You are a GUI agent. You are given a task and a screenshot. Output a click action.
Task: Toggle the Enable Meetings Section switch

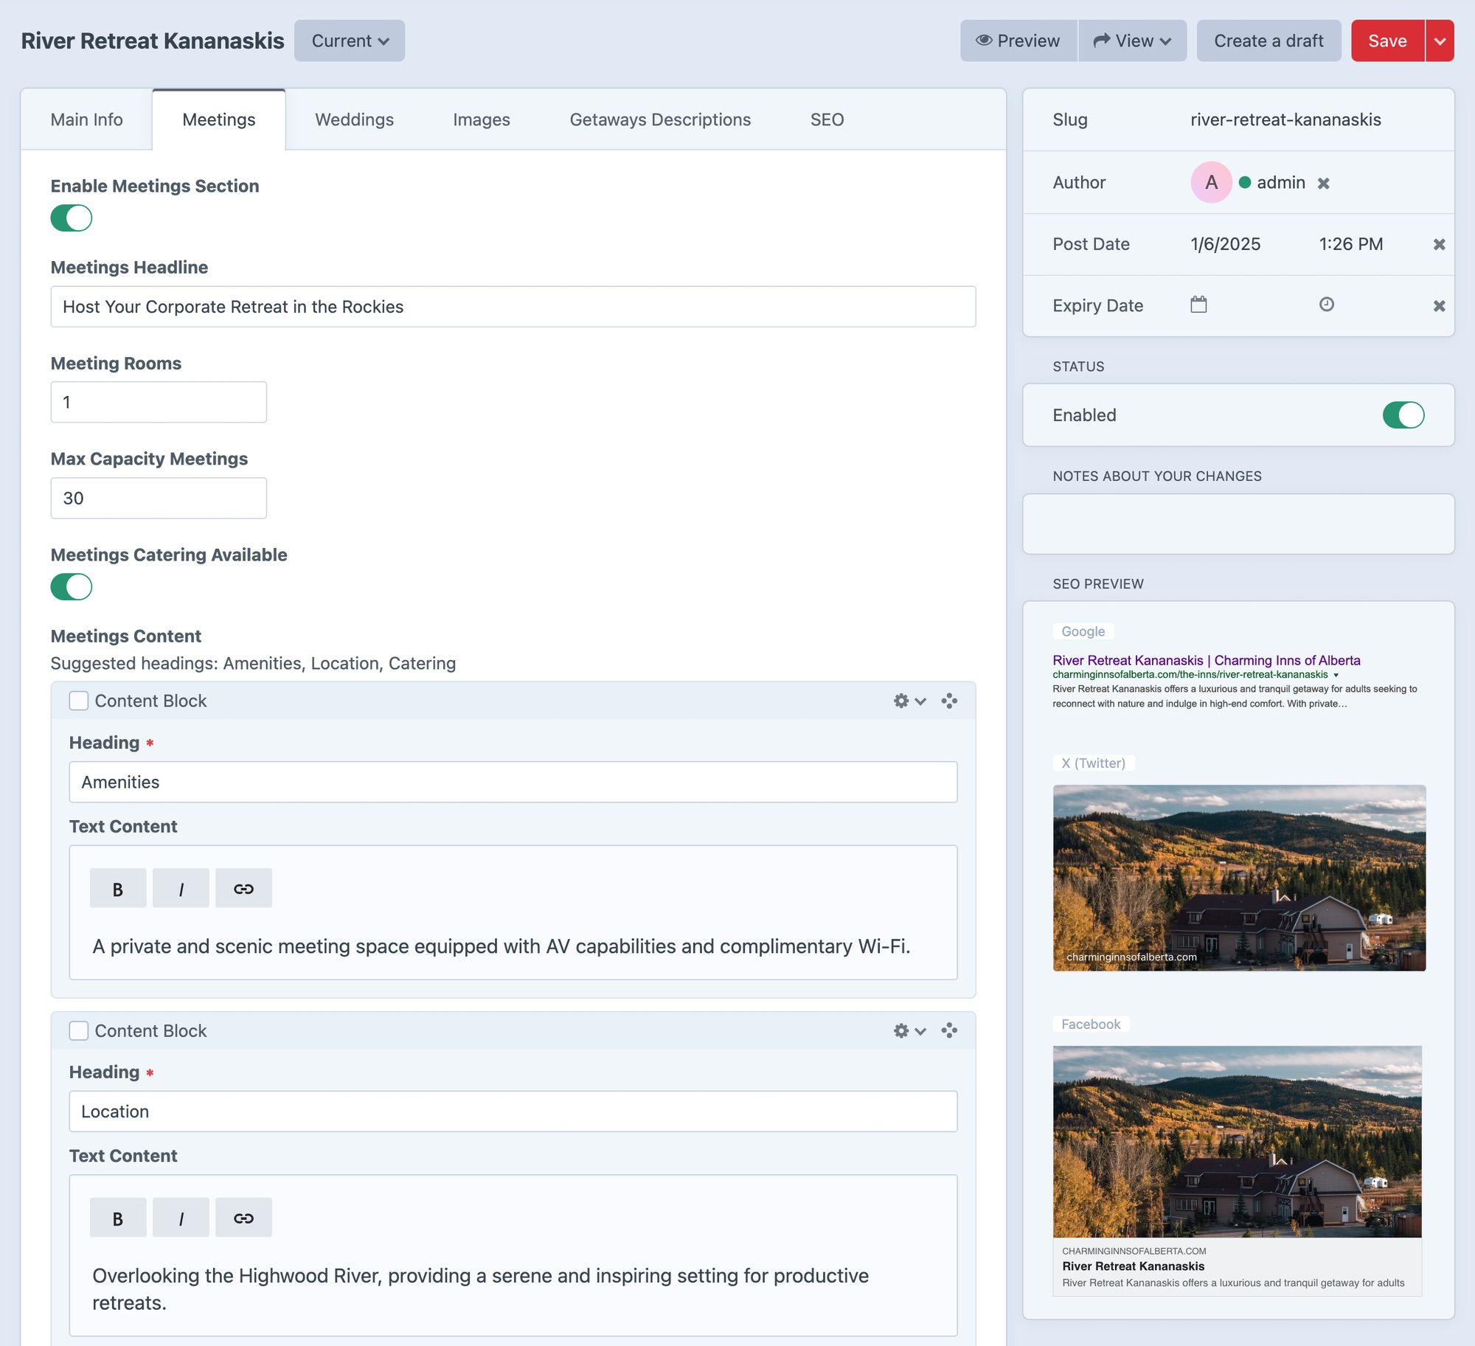pyautogui.click(x=71, y=216)
